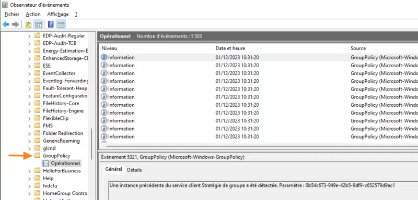Sort events by Date et heure header
The height and width of the screenshot is (200, 418).
[x=280, y=48]
